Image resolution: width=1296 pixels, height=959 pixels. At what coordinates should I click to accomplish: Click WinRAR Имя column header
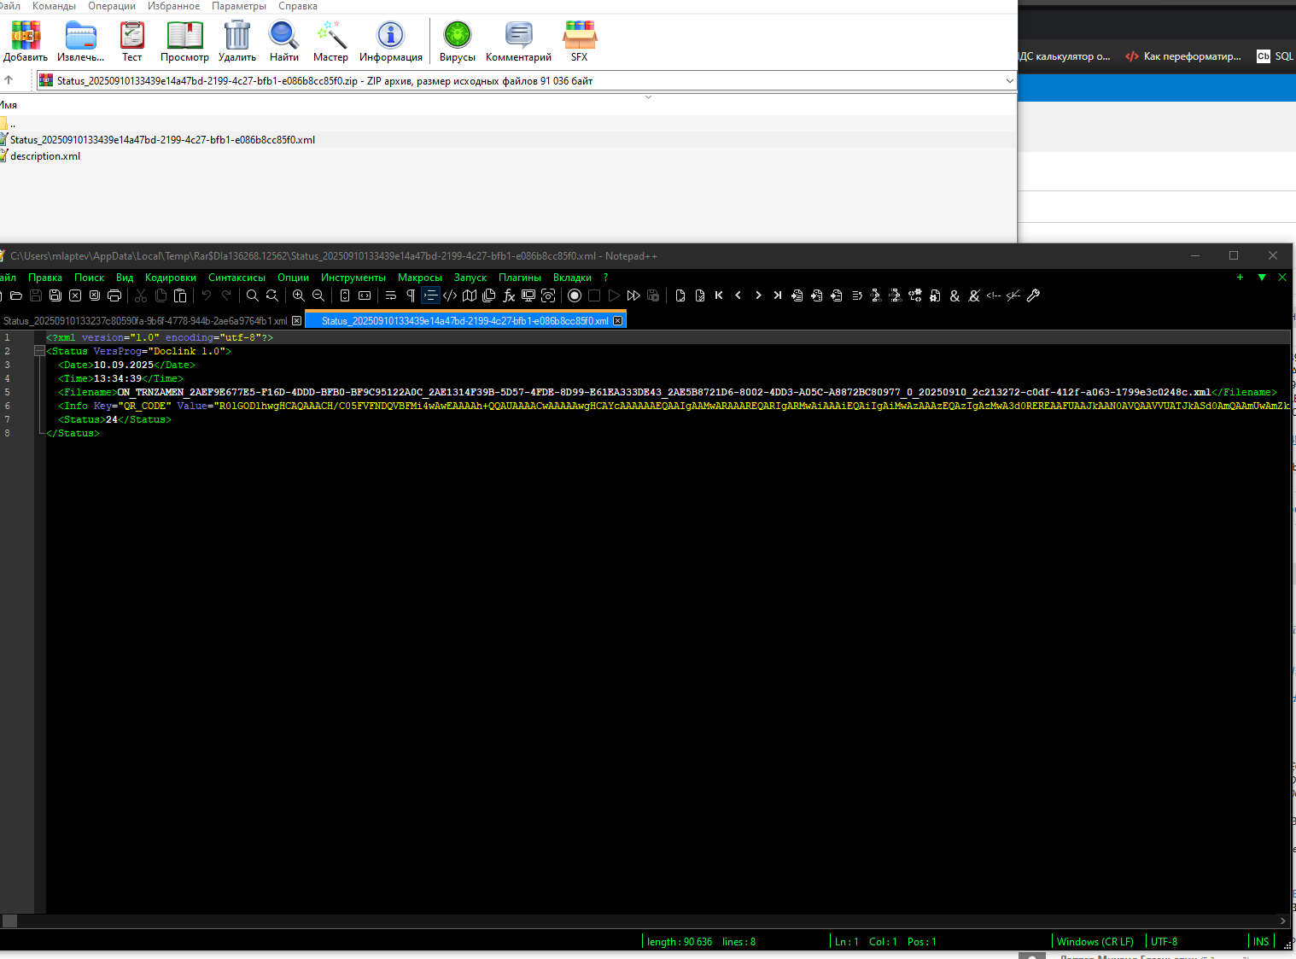click(x=9, y=105)
